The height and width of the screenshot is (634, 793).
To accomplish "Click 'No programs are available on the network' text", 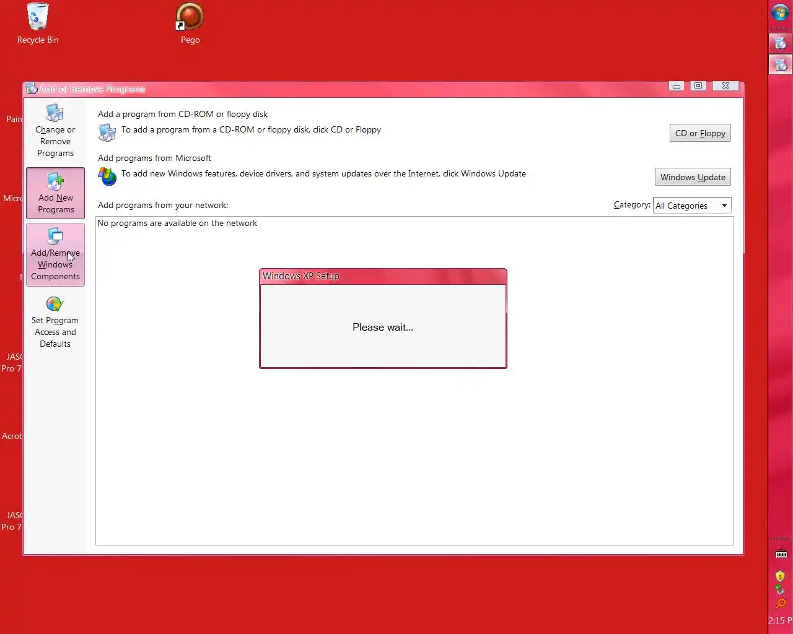I will 177,223.
